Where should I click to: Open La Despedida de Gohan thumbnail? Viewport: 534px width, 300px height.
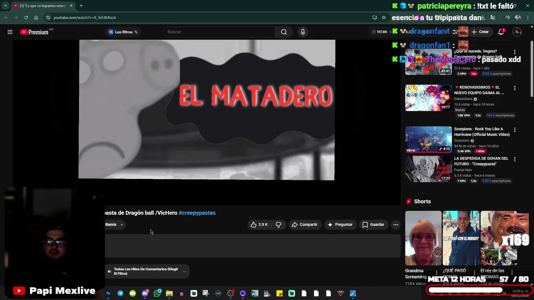428,169
